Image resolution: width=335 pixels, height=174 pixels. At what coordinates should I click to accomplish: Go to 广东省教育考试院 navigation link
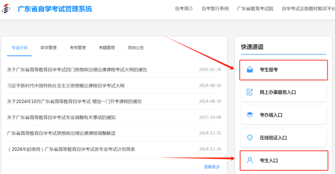pos(255,9)
